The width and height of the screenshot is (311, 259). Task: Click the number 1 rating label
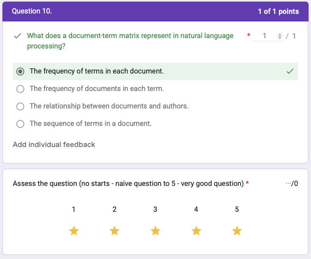74,209
